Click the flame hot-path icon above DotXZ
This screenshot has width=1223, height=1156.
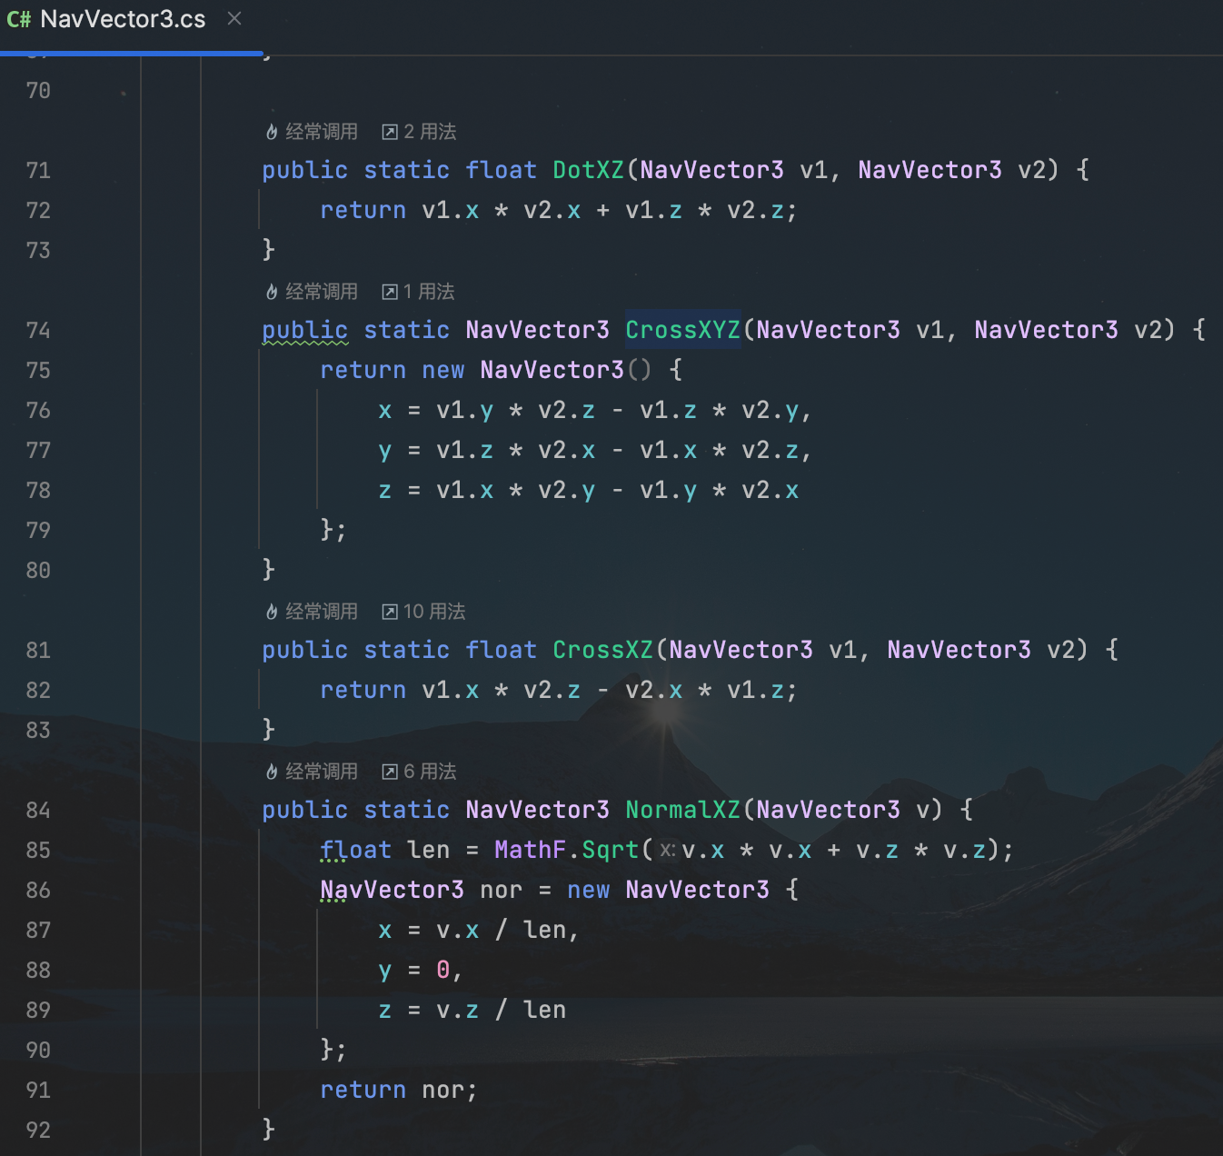click(272, 132)
